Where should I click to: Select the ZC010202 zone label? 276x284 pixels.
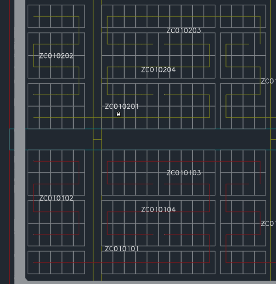pyautogui.click(x=56, y=56)
